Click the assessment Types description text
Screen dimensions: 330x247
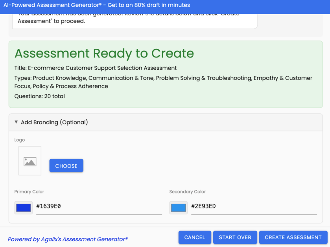click(163, 82)
